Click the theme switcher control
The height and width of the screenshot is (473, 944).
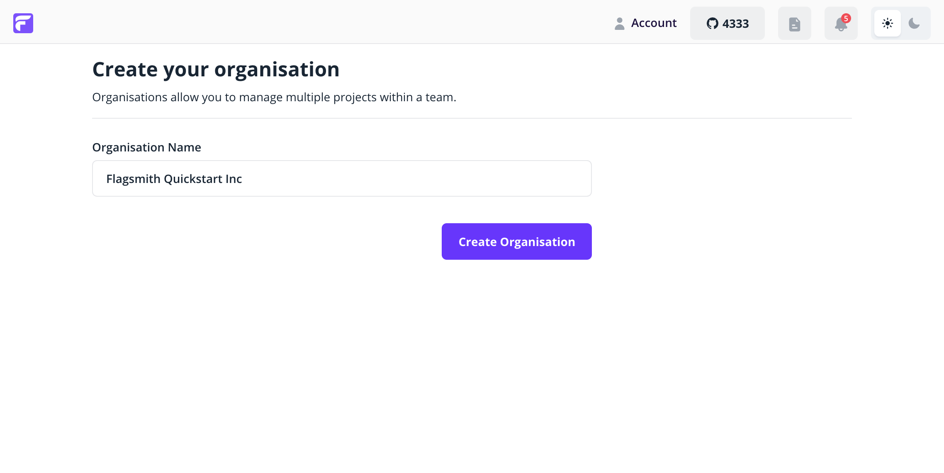[900, 23]
